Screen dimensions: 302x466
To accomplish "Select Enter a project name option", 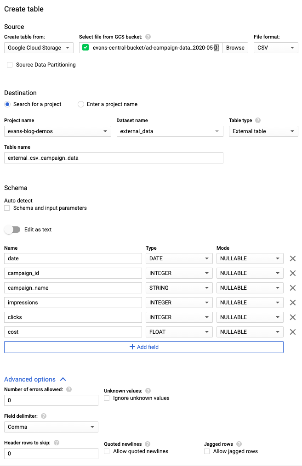I will click(81, 104).
